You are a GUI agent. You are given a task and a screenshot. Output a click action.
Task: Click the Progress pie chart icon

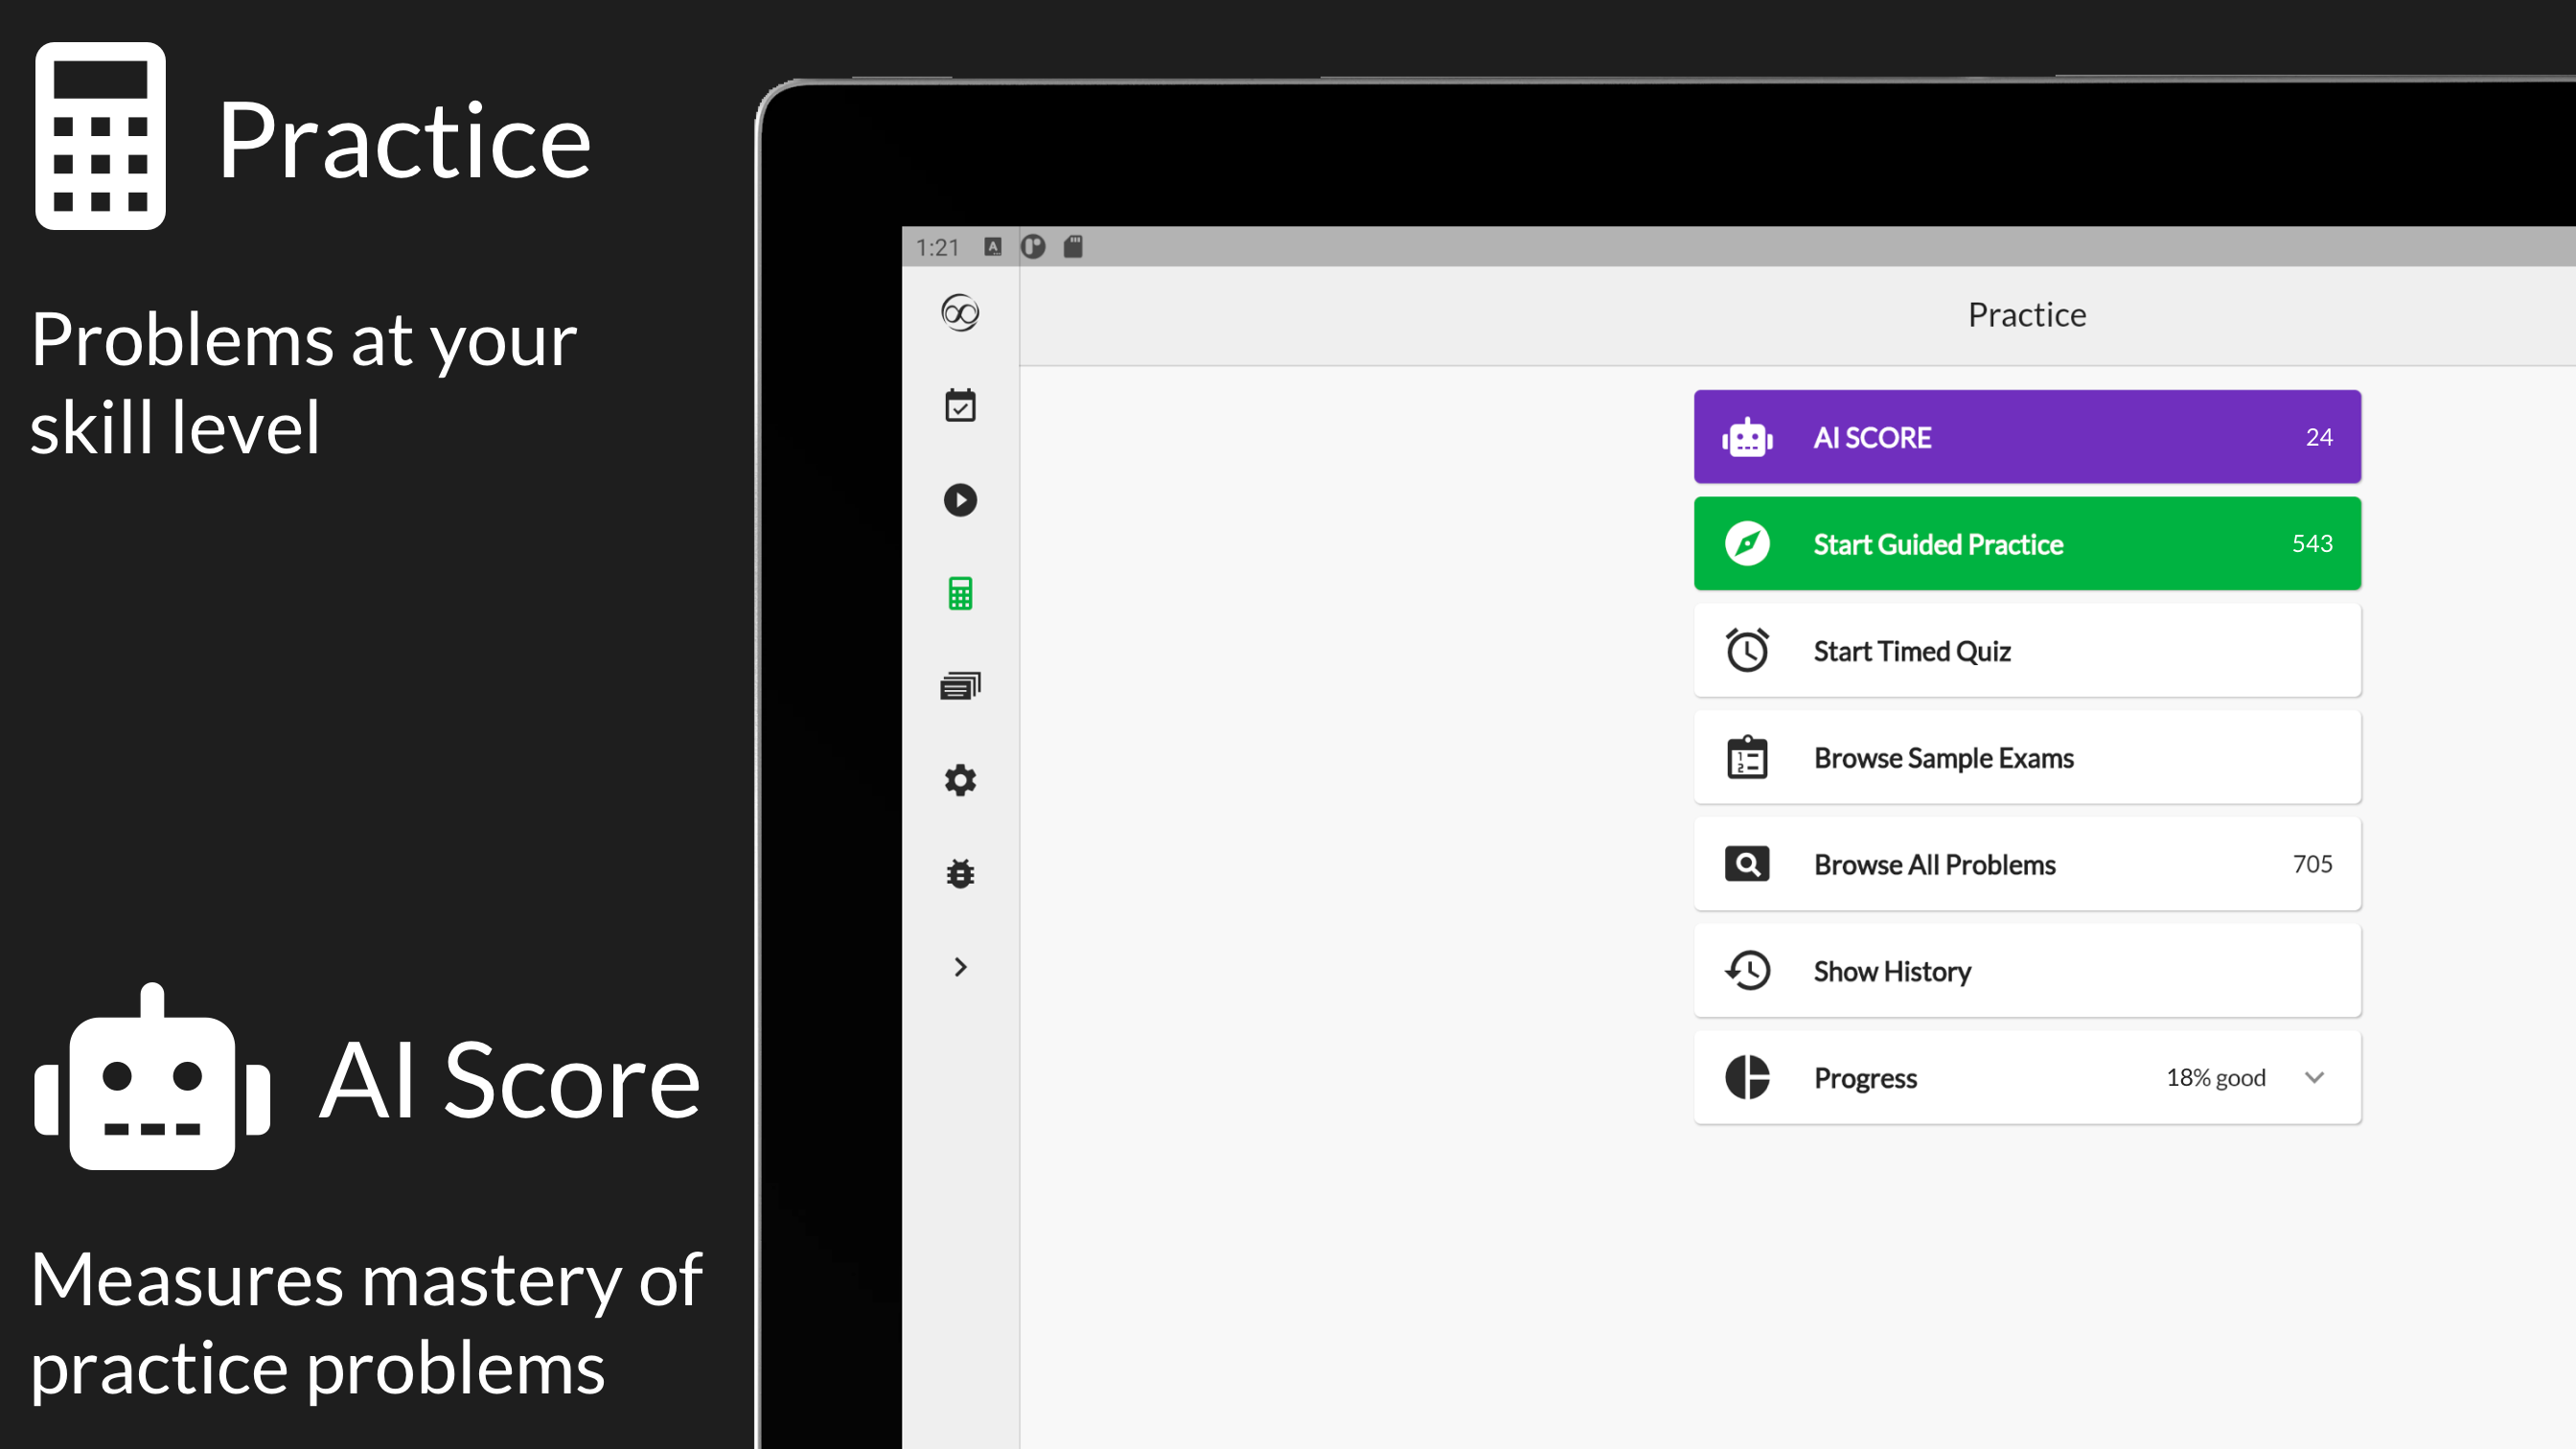[x=1747, y=1078]
